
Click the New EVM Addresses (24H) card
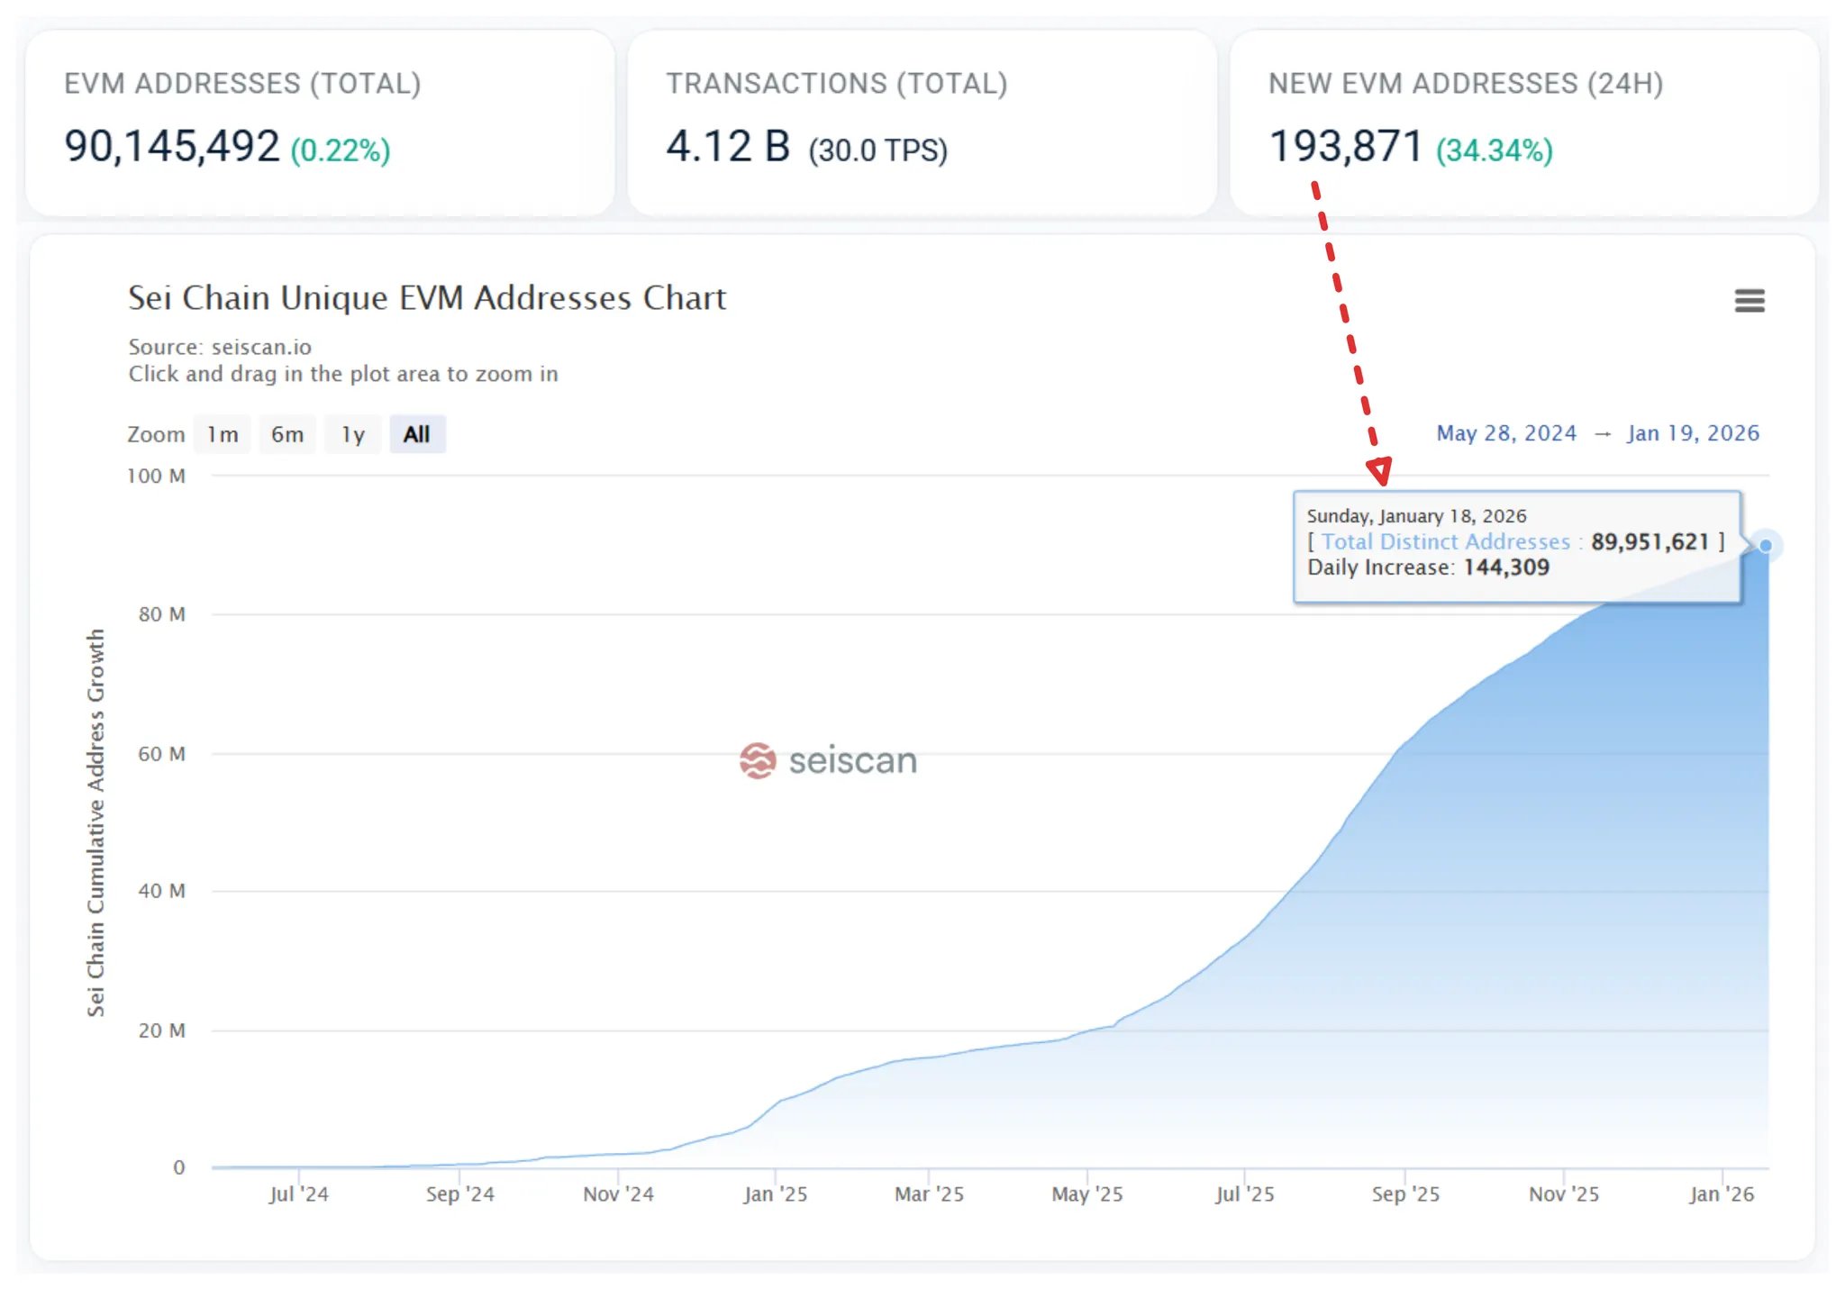pos(1523,123)
